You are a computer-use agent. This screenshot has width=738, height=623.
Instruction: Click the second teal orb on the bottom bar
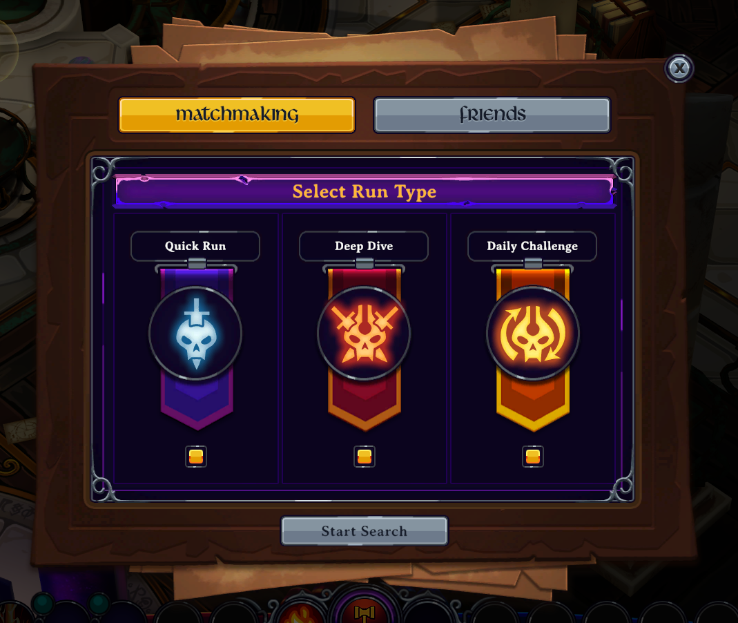(x=99, y=602)
